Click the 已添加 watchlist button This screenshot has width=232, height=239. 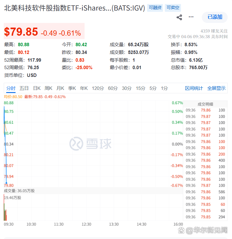tap(215, 17)
